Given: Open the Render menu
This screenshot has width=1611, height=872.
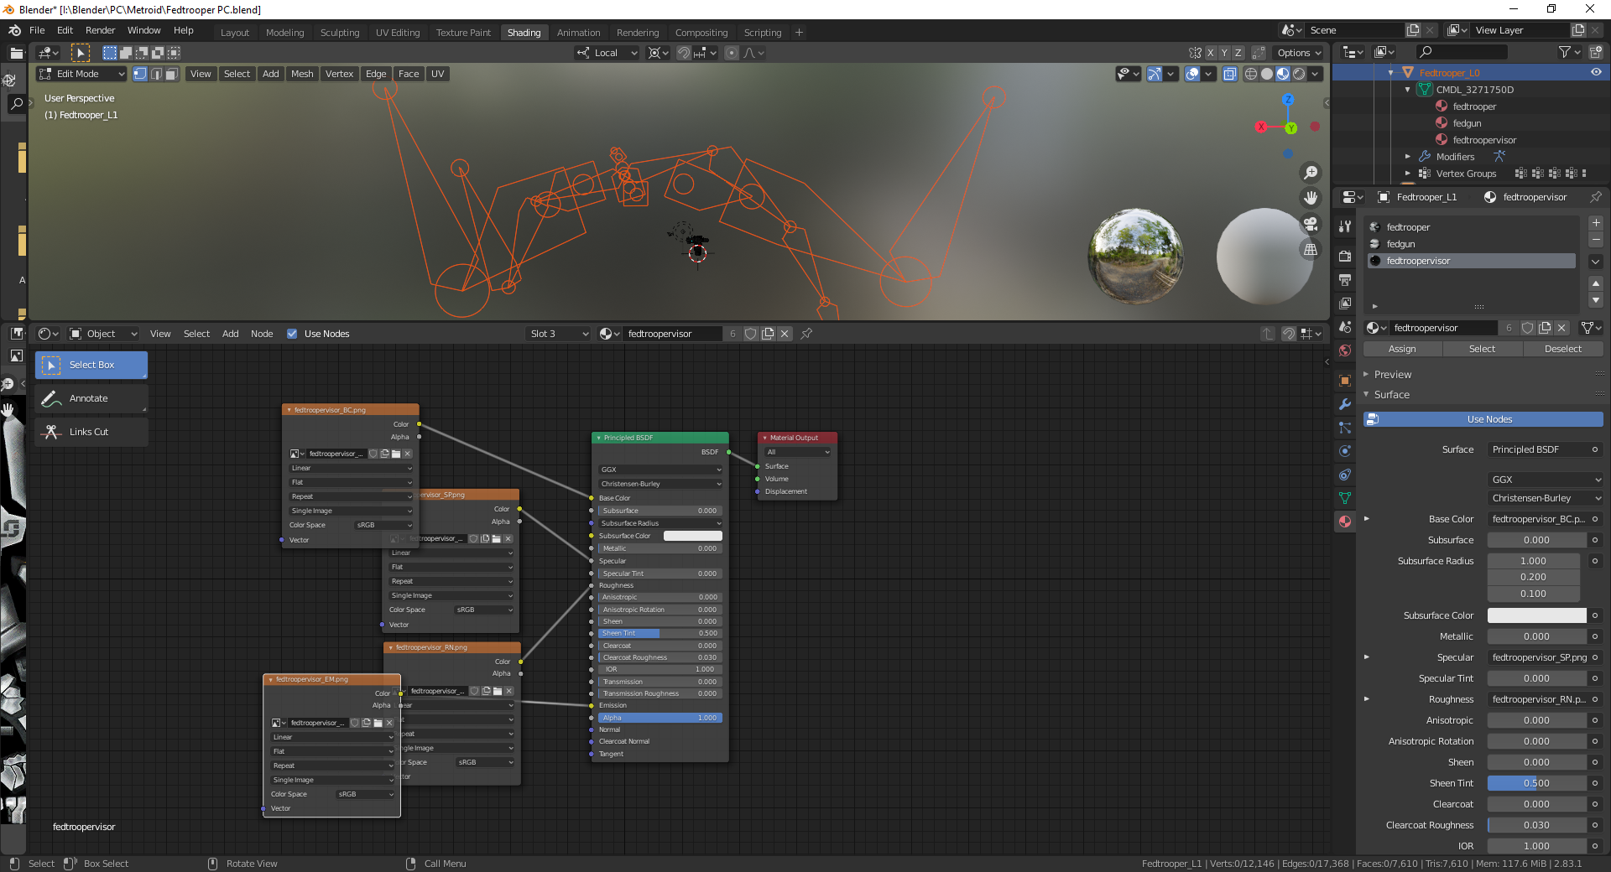Looking at the screenshot, I should pyautogui.click(x=100, y=30).
